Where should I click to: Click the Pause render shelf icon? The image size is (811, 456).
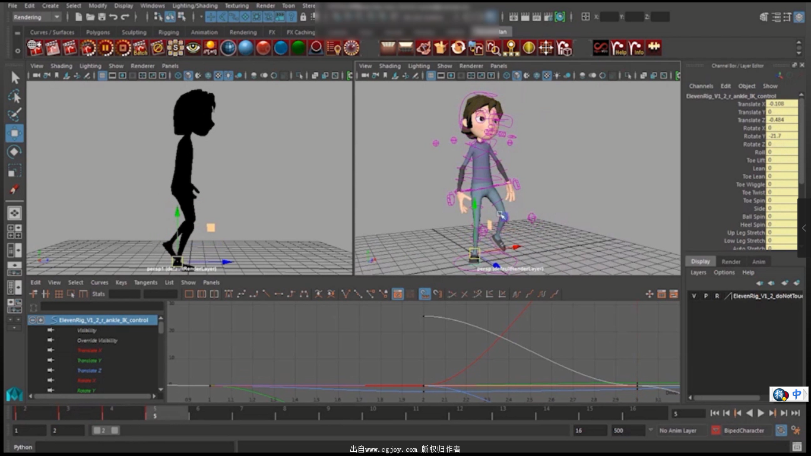click(106, 47)
